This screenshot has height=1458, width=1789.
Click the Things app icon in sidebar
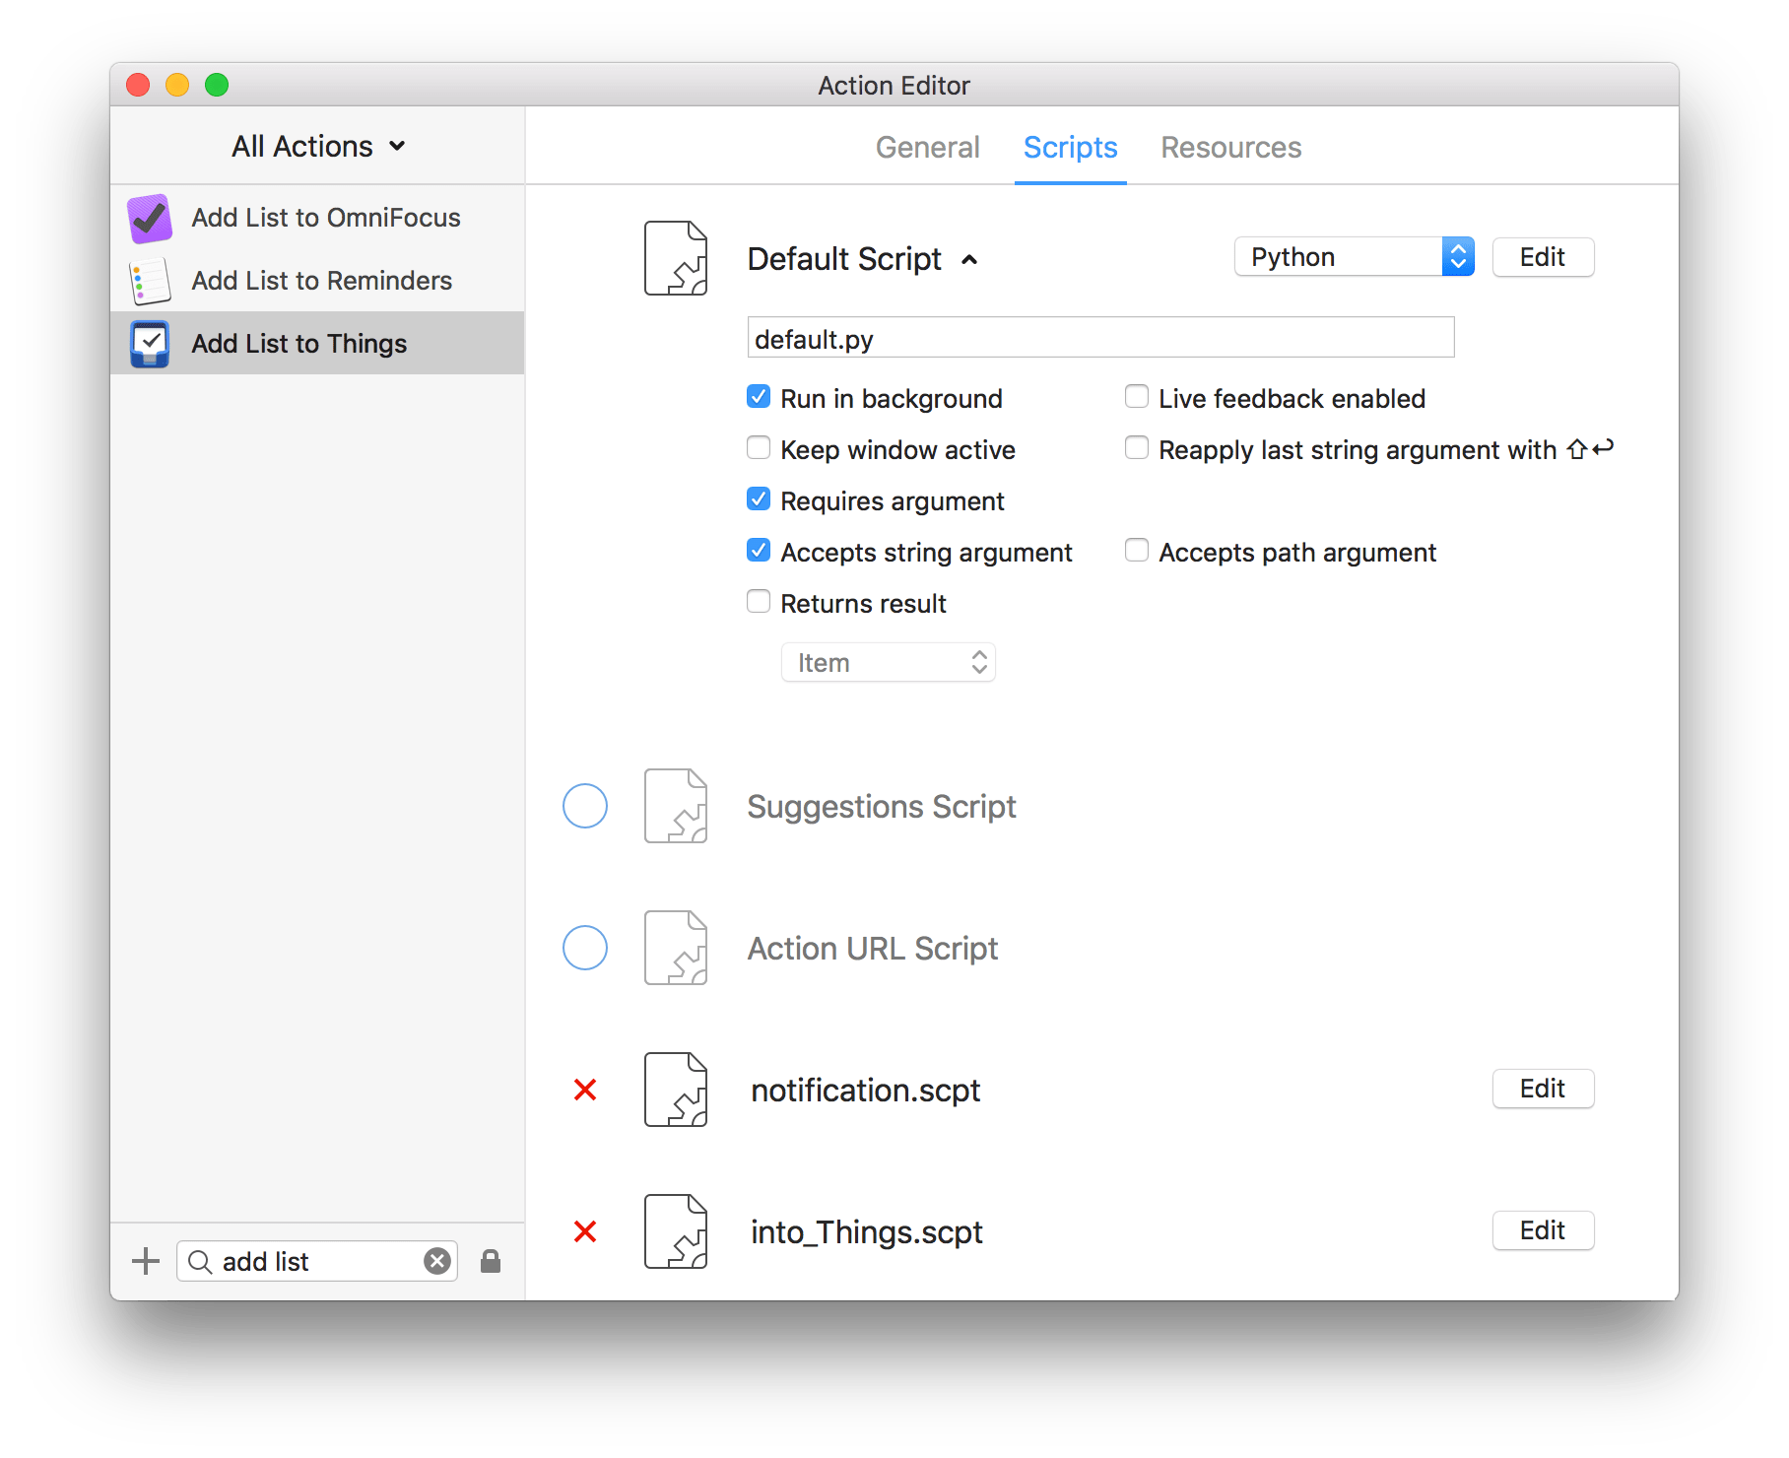[x=150, y=344]
